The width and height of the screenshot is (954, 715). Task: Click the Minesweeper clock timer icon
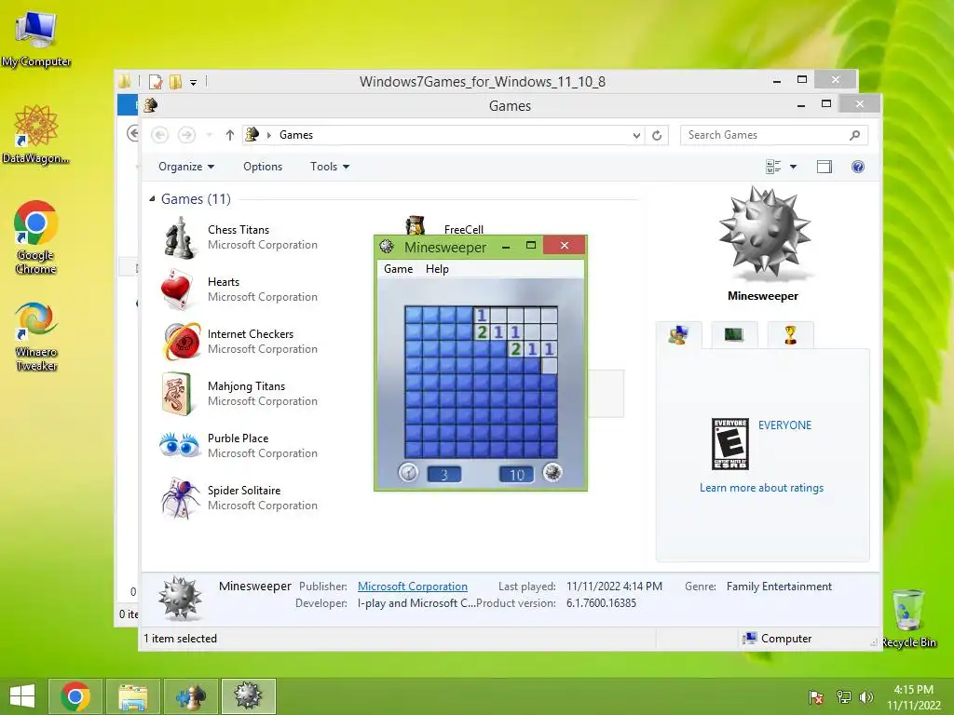408,472
